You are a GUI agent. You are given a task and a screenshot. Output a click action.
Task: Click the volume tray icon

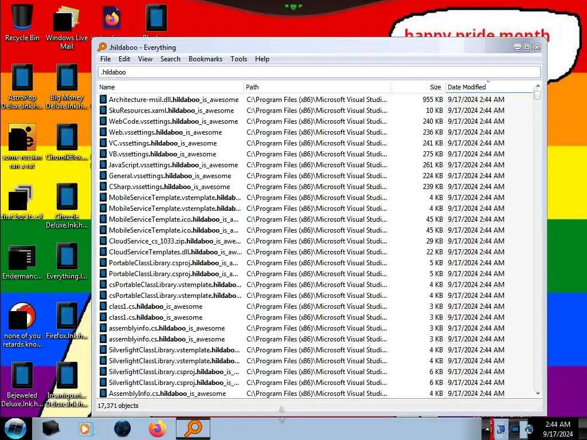[529, 429]
